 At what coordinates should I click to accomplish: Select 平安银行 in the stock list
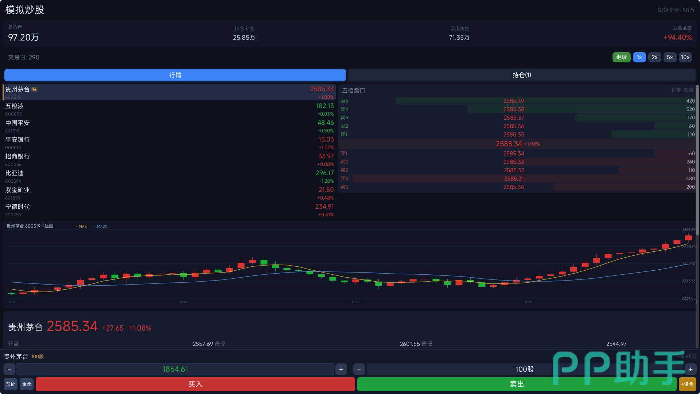170,143
